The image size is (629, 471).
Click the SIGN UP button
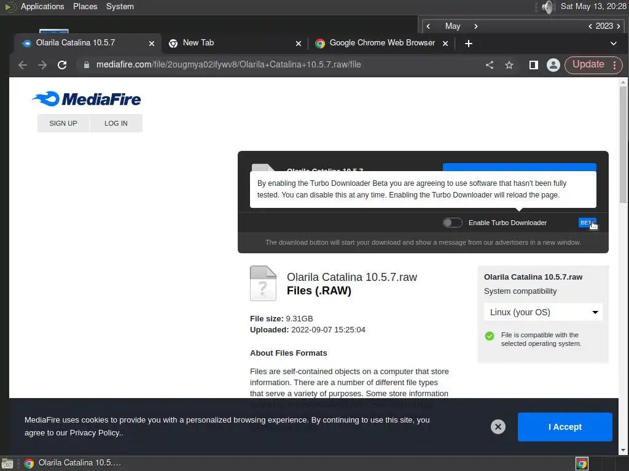63,123
